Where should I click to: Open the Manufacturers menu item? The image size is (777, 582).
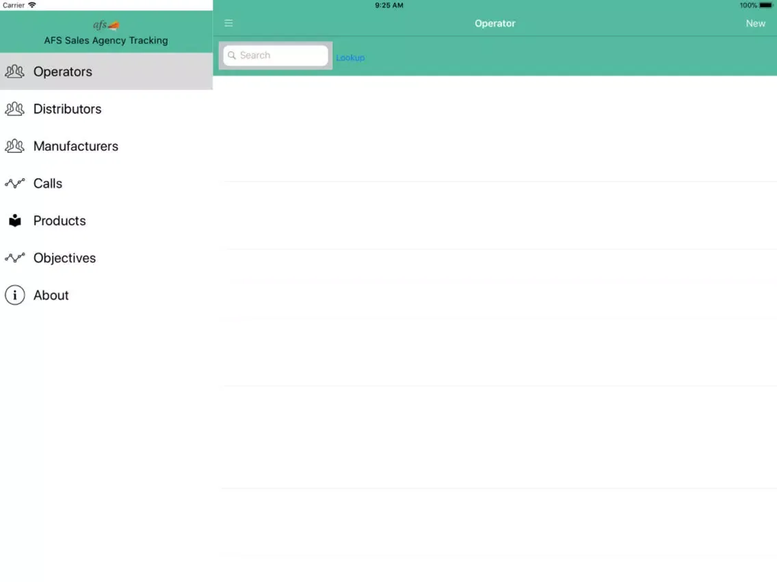click(x=106, y=146)
